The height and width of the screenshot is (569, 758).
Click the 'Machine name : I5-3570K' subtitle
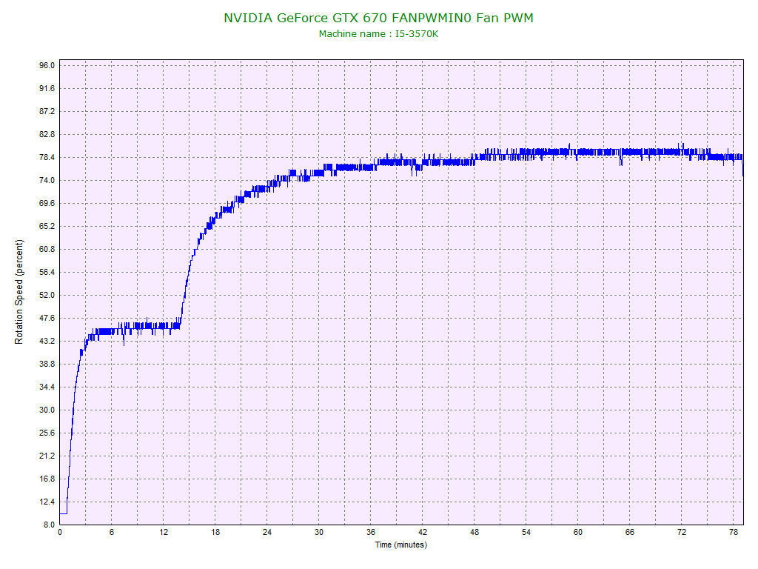coord(378,34)
